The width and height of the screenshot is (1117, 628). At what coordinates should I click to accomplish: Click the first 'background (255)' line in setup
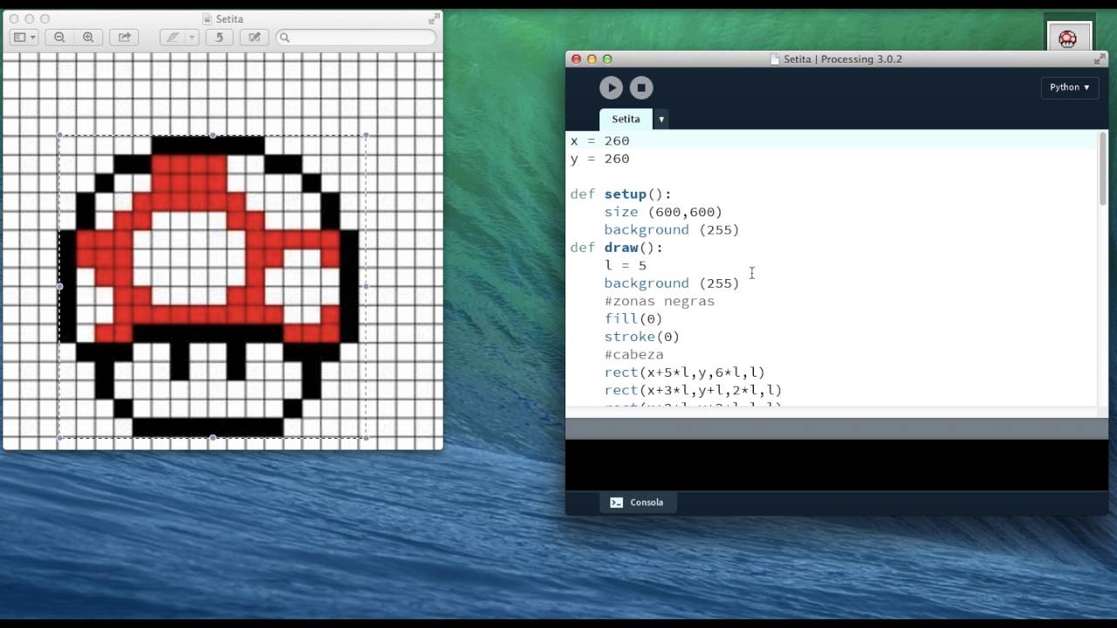point(672,229)
